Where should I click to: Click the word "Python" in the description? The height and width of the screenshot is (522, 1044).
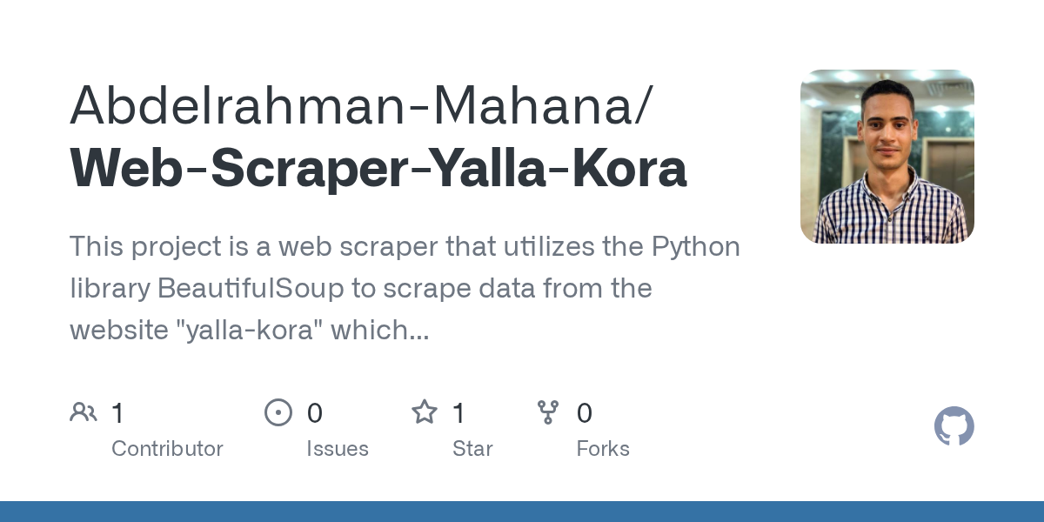tap(696, 246)
